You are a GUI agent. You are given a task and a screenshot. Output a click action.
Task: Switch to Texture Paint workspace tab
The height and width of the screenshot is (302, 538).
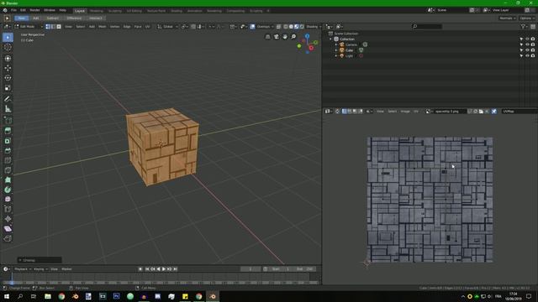[156, 11]
